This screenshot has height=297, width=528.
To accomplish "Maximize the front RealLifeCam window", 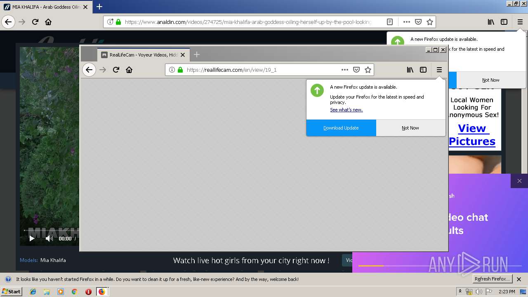I will (435, 49).
